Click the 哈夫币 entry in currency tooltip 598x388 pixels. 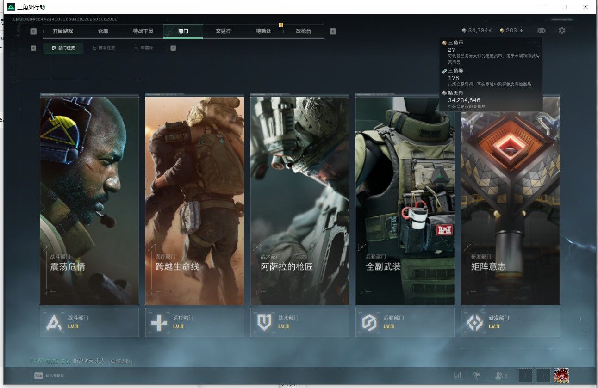point(491,99)
